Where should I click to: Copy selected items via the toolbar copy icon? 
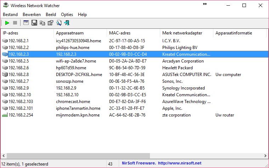click(42, 23)
